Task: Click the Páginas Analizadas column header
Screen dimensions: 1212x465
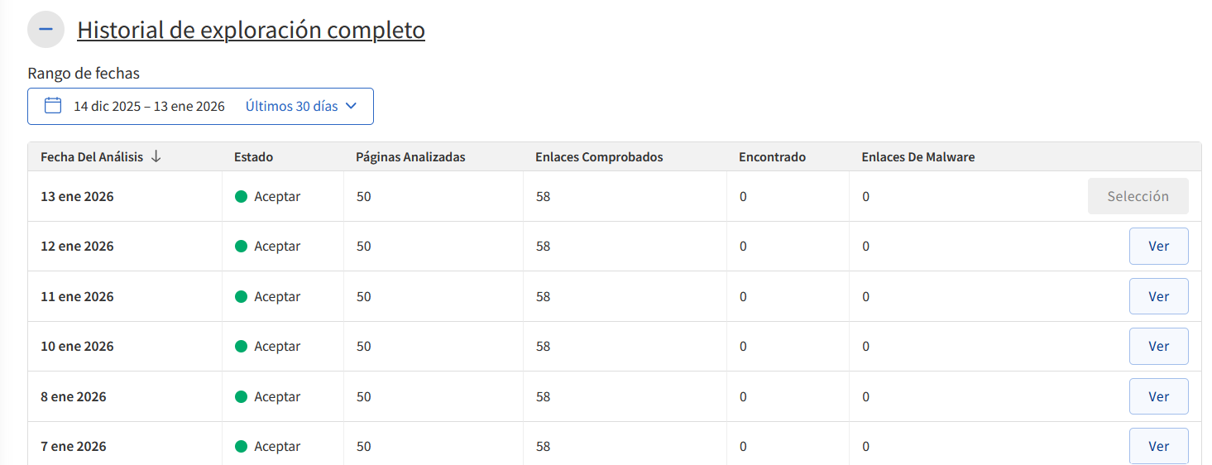Action: tap(410, 157)
